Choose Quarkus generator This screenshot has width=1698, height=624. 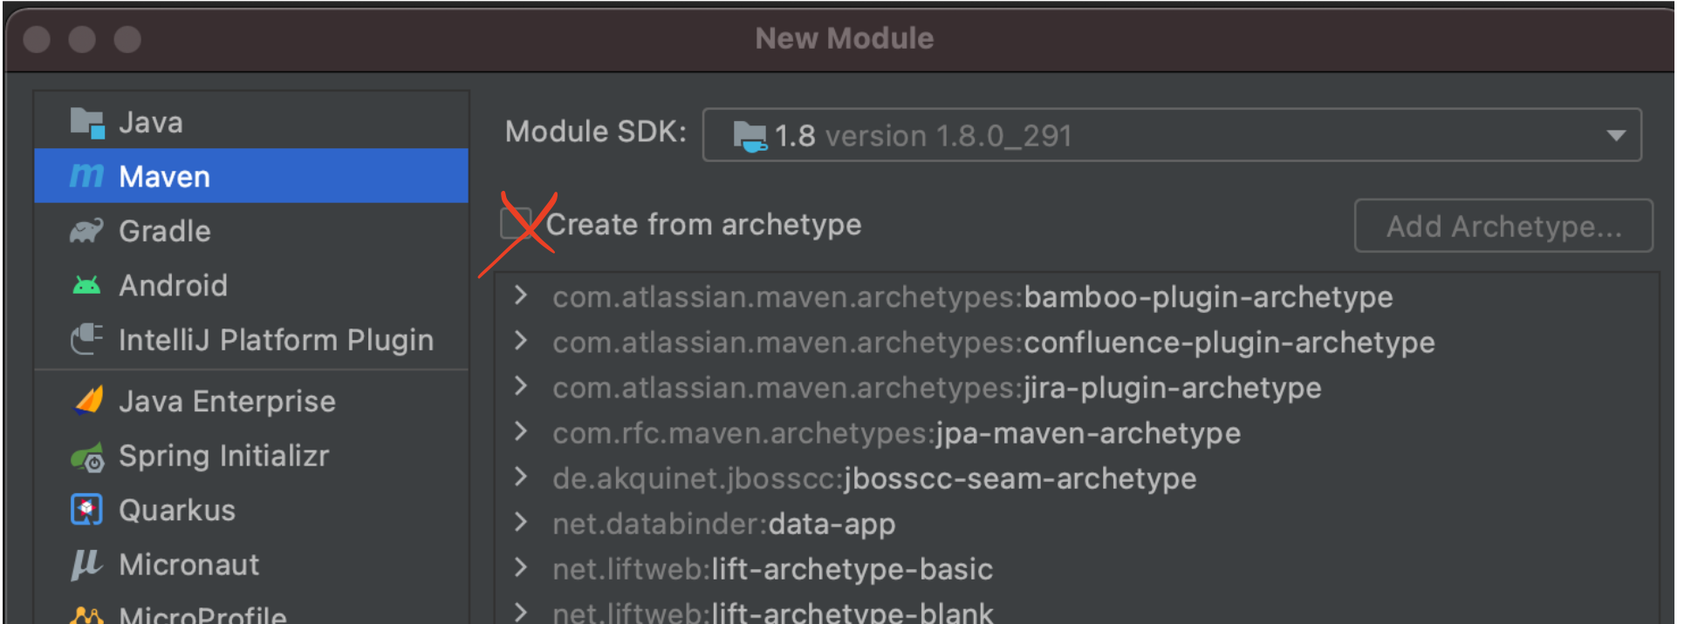[x=251, y=510]
